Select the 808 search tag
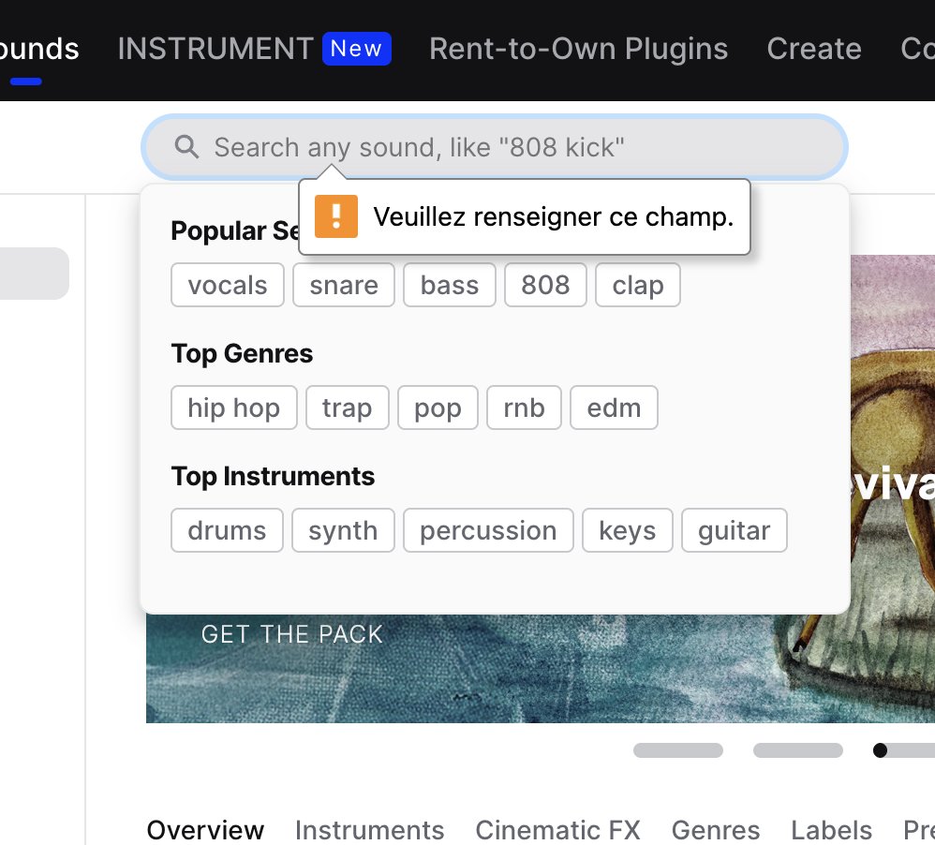This screenshot has height=845, width=935. [545, 285]
